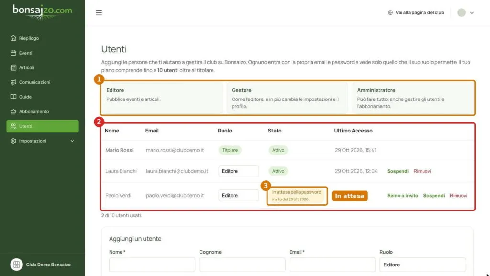The height and width of the screenshot is (276, 490).
Task: Click the Nome field in Aggiungi un utente
Action: 152,265
